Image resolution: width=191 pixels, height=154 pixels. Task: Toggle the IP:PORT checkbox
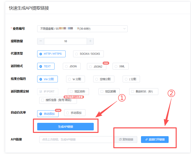(x=41, y=91)
